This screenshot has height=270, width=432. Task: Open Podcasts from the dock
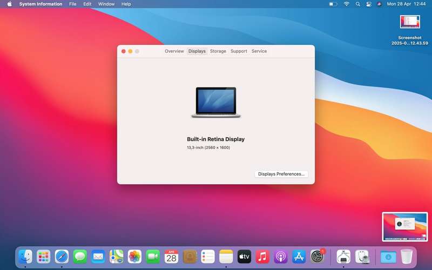(x=280, y=257)
